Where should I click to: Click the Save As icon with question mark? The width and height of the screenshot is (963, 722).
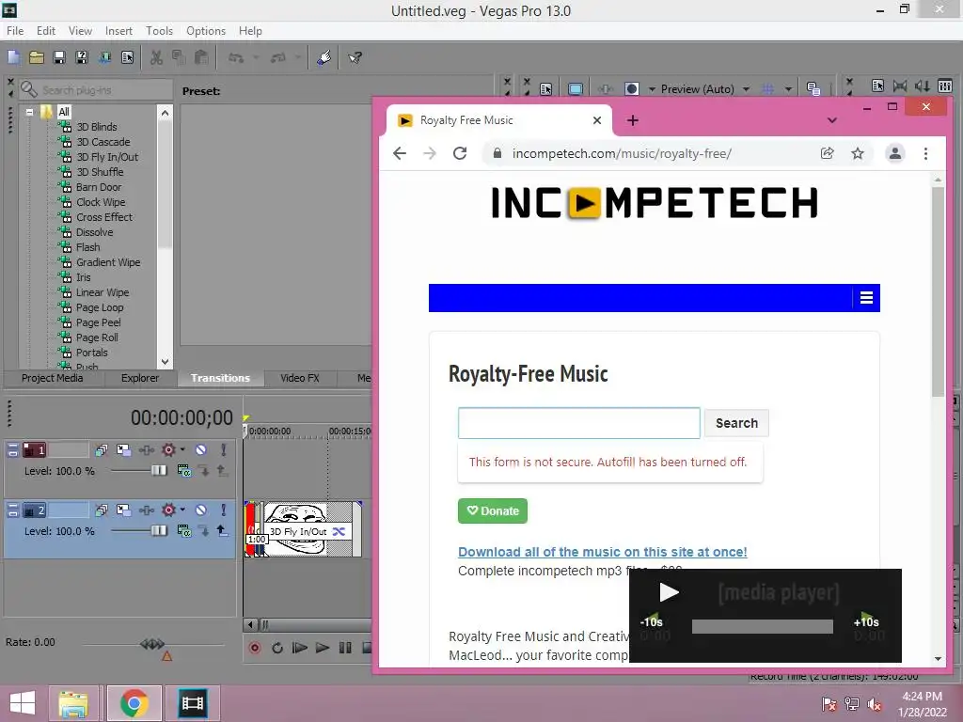pyautogui.click(x=82, y=57)
